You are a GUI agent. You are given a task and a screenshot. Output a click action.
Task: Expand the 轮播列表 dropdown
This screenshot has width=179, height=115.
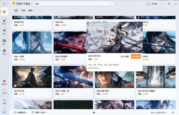[27, 113]
